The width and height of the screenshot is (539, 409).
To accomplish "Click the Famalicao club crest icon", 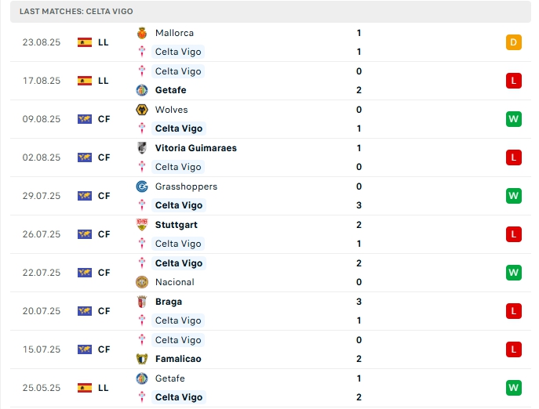I will (142, 359).
